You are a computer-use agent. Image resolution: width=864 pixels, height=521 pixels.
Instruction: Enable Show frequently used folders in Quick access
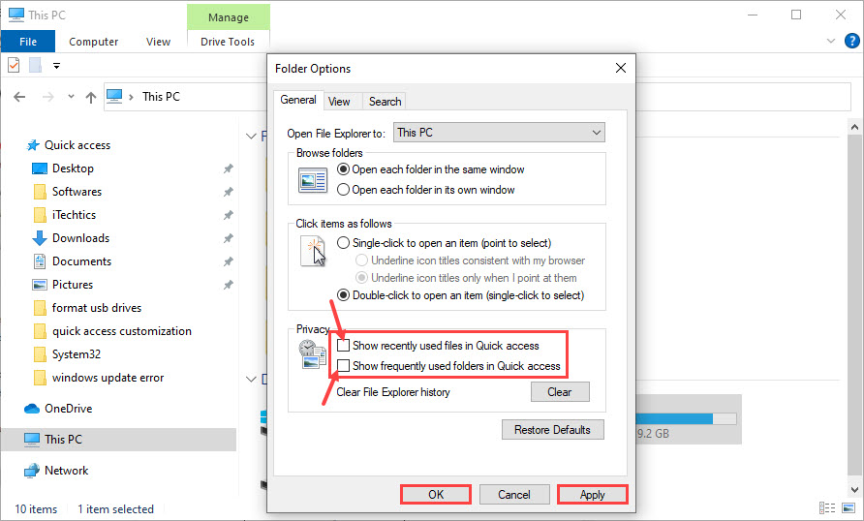343,366
